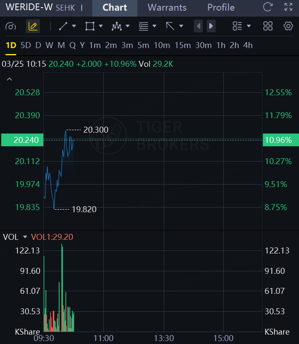Select the W weekly timeframe

click(x=49, y=45)
